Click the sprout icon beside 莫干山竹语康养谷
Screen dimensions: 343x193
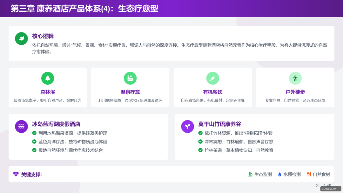[187, 126]
